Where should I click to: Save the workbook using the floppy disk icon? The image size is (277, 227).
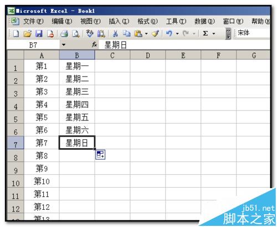pyautogui.click(x=39, y=34)
